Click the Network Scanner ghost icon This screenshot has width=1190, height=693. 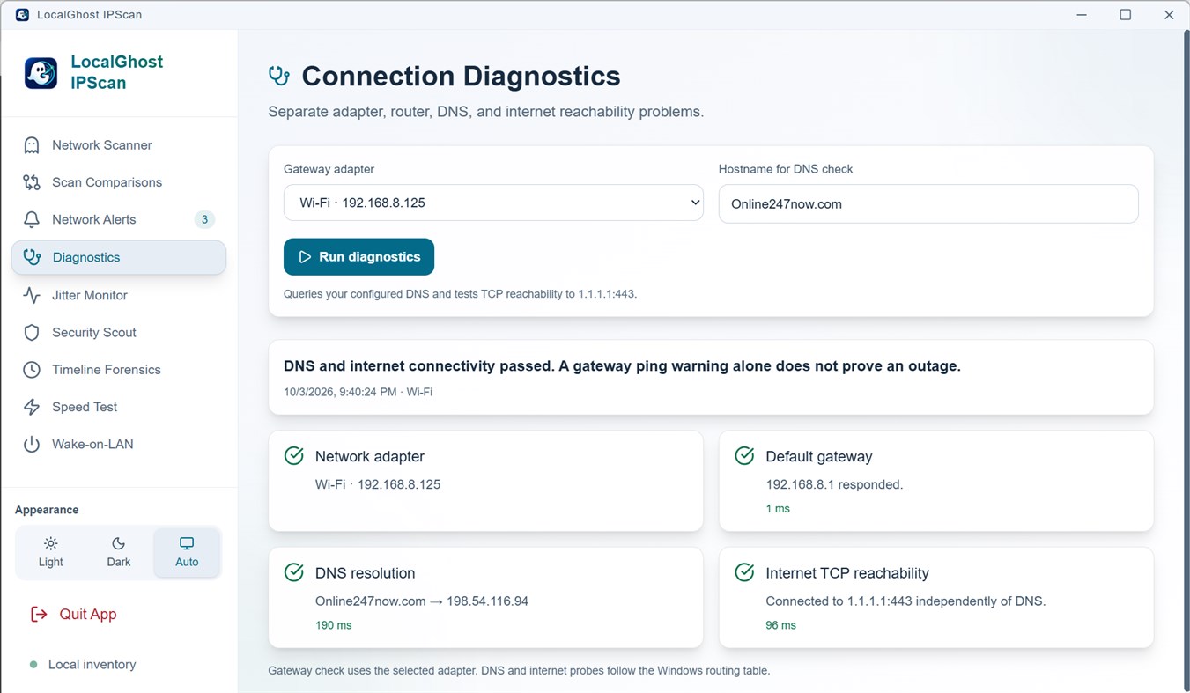[32, 145]
